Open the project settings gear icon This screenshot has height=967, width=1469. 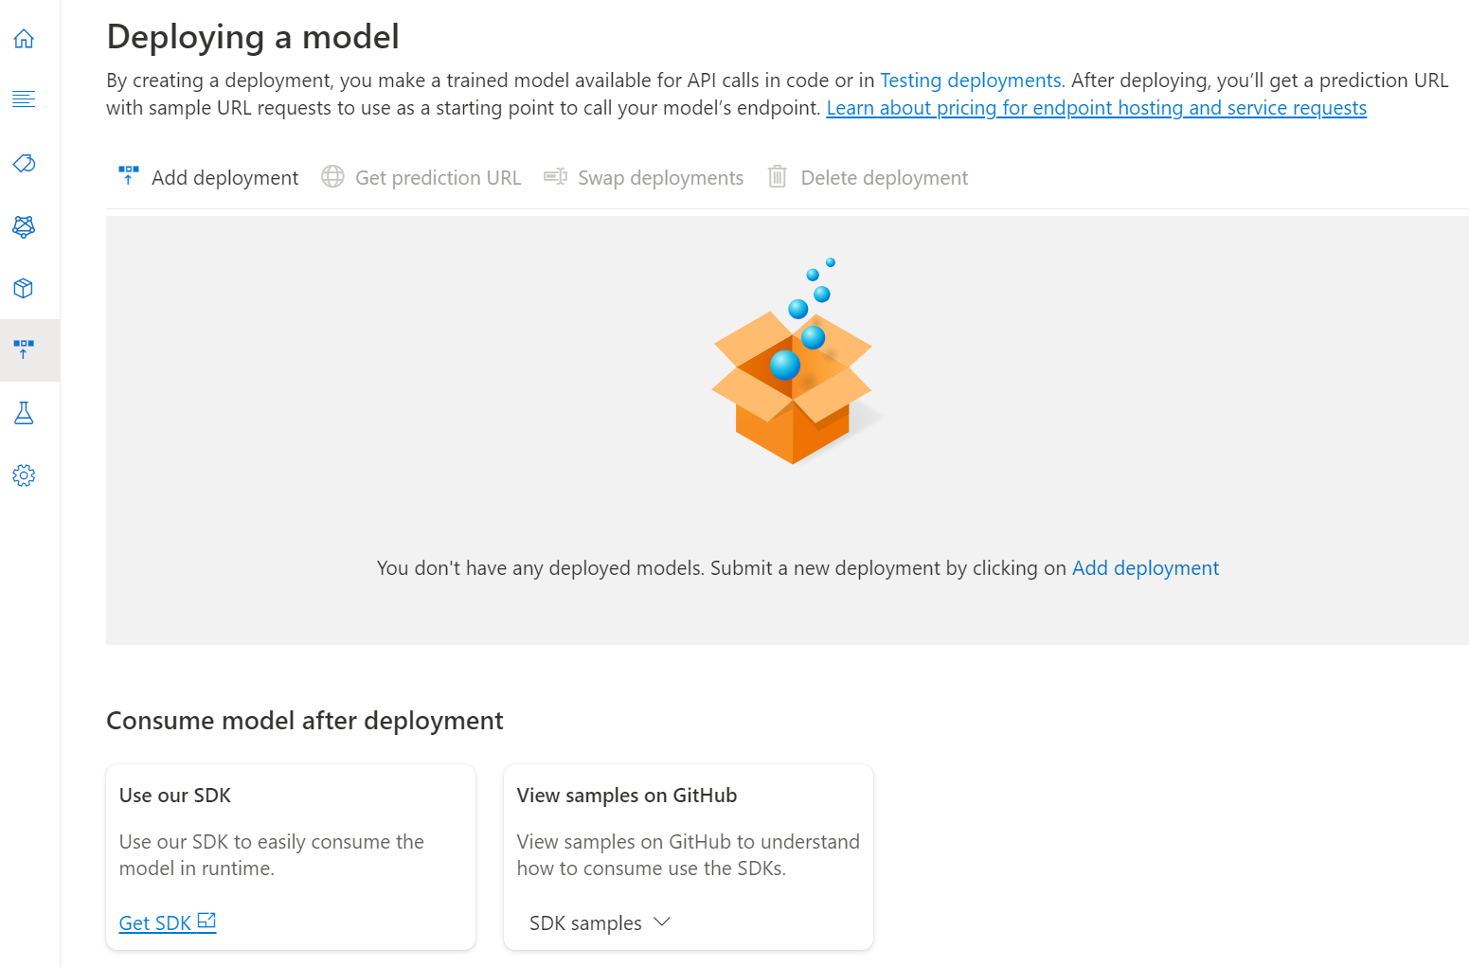coord(24,475)
